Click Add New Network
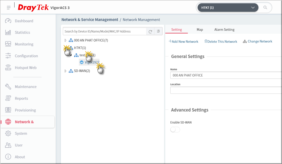This screenshot has height=164, width=282. 183,41
